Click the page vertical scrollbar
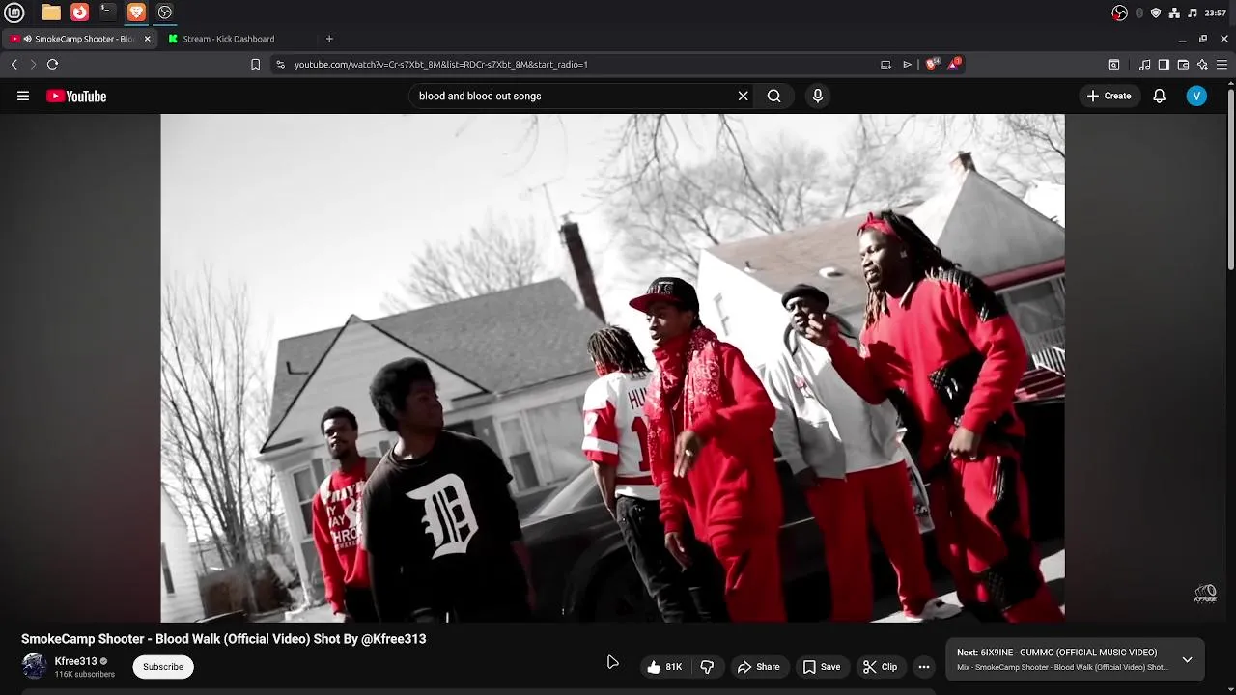The height and width of the screenshot is (695, 1236). (1231, 179)
